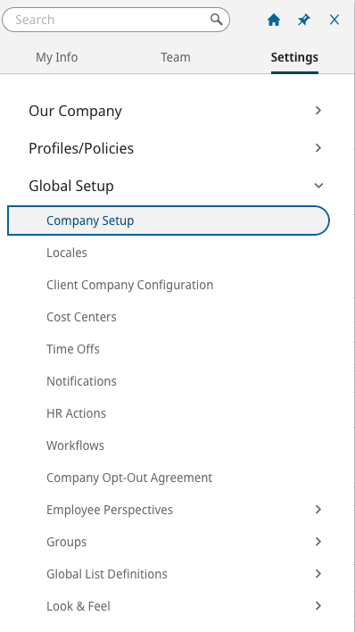Switch to the My Info tab
355x632 pixels.
click(x=57, y=57)
